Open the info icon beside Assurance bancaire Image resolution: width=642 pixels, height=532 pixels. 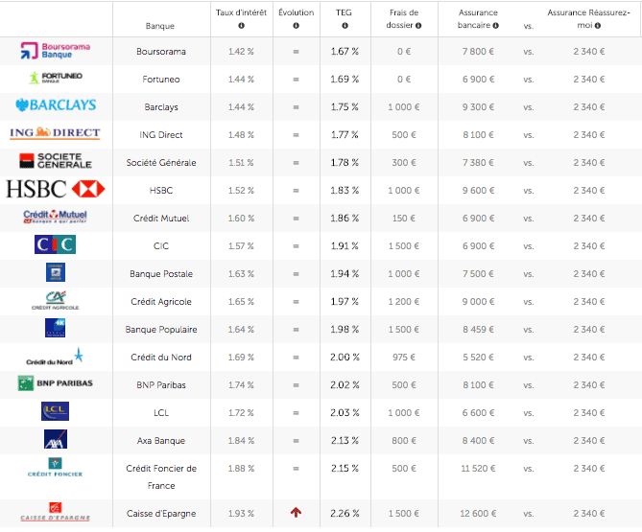[x=493, y=26]
